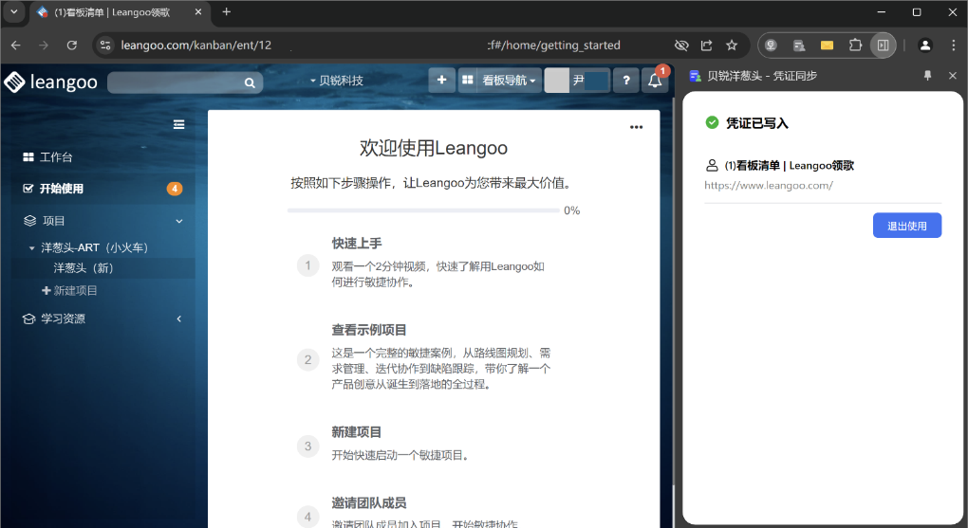968x528 pixels.
Task: Open the Chrome three-dot menu
Action: (x=953, y=46)
